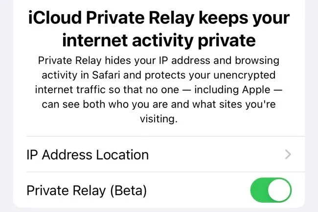
Task: Expand IP Address Location via right arrow
Action: pyautogui.click(x=288, y=155)
